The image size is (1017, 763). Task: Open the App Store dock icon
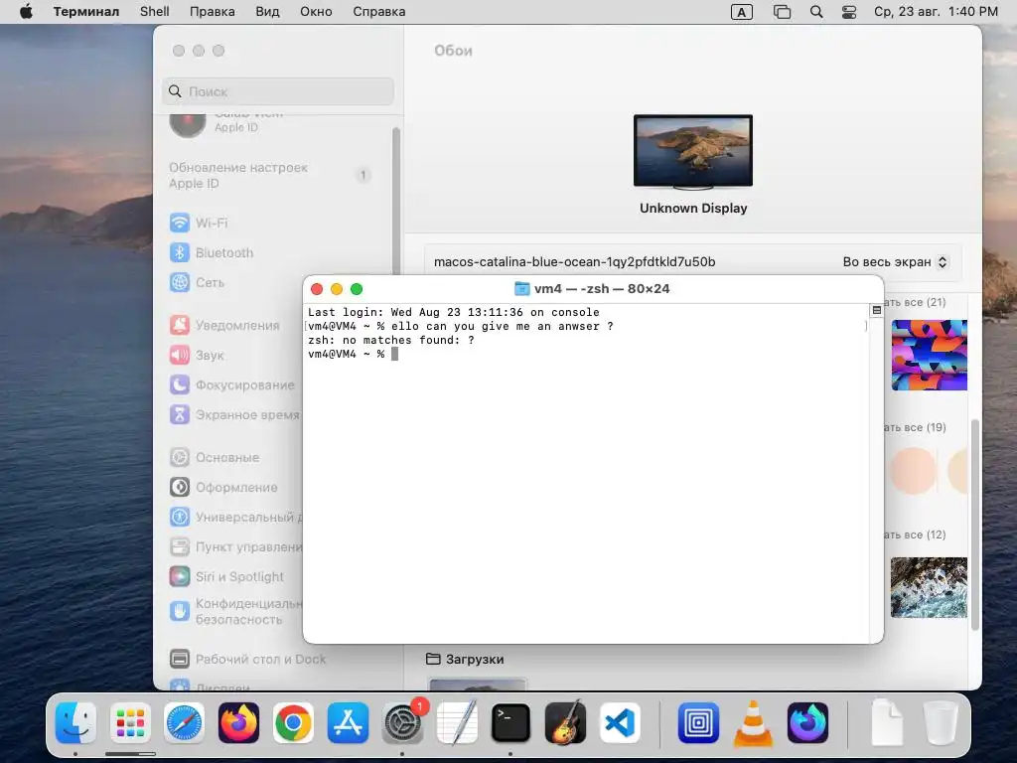(x=348, y=722)
